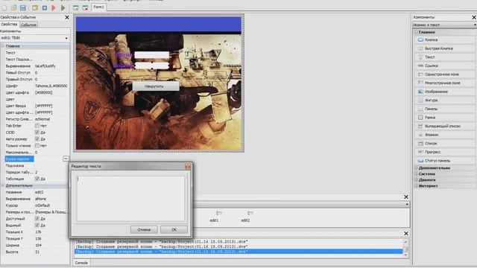Click the Накрутить button on the form
This screenshot has height=268, width=477.
156,86
